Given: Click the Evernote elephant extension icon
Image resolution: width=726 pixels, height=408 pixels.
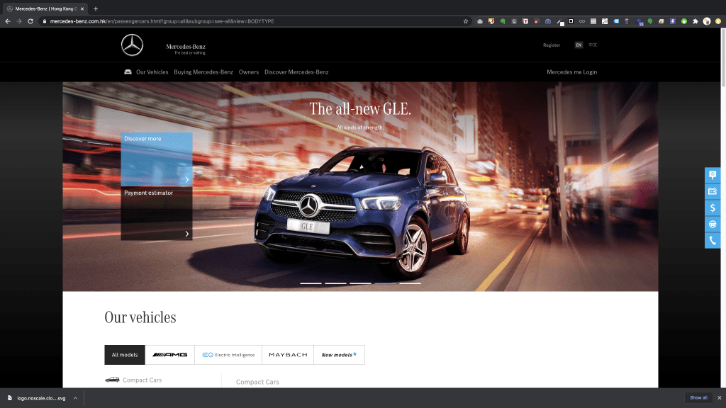Looking at the screenshot, I should [503, 21].
